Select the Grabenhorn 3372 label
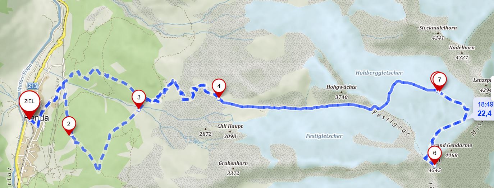This screenshot has width=494, height=188. point(233,169)
